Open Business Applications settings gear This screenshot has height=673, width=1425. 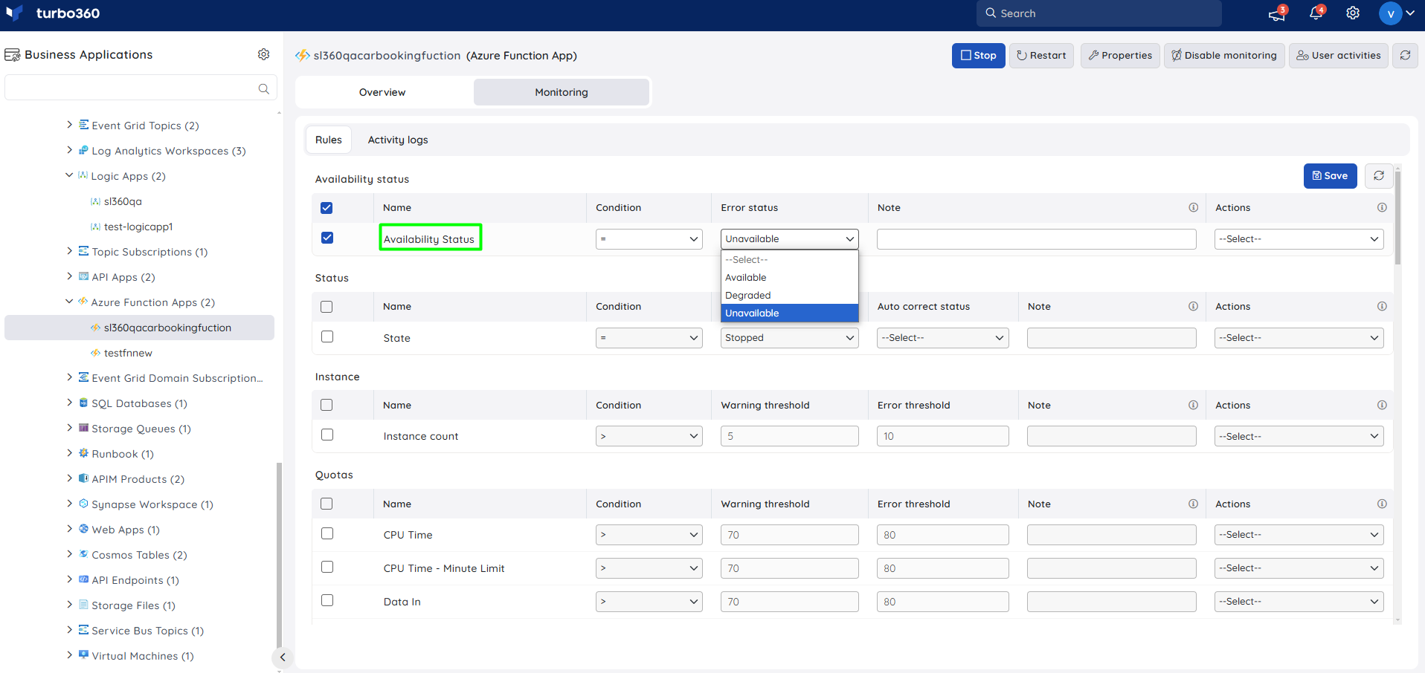coord(263,54)
